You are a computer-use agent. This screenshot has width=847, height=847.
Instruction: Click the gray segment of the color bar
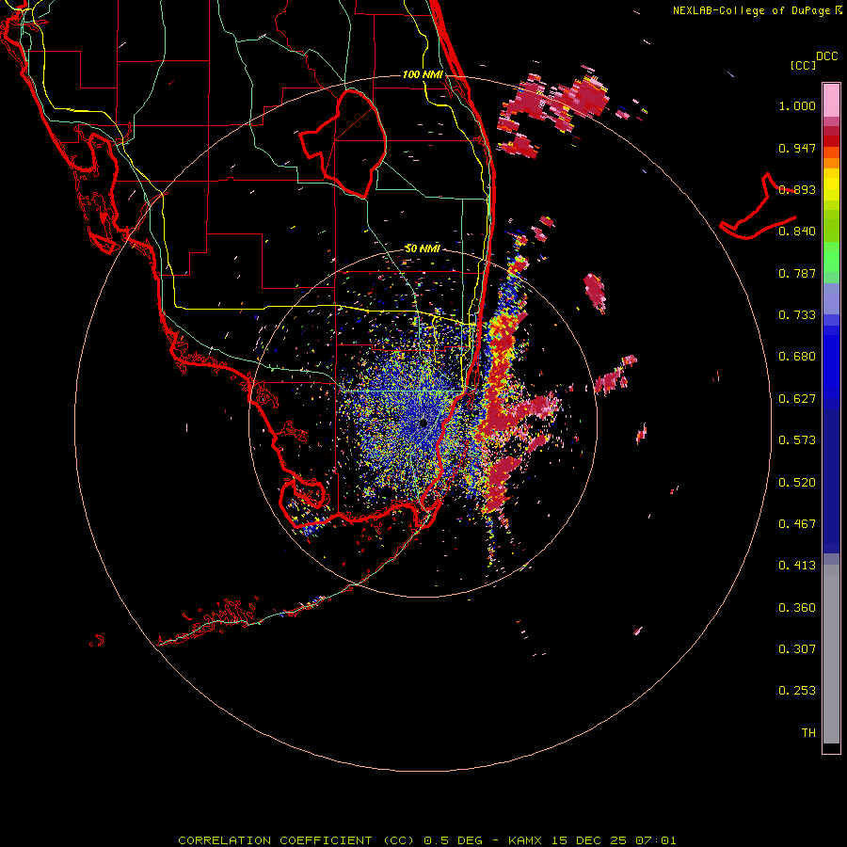pyautogui.click(x=831, y=654)
